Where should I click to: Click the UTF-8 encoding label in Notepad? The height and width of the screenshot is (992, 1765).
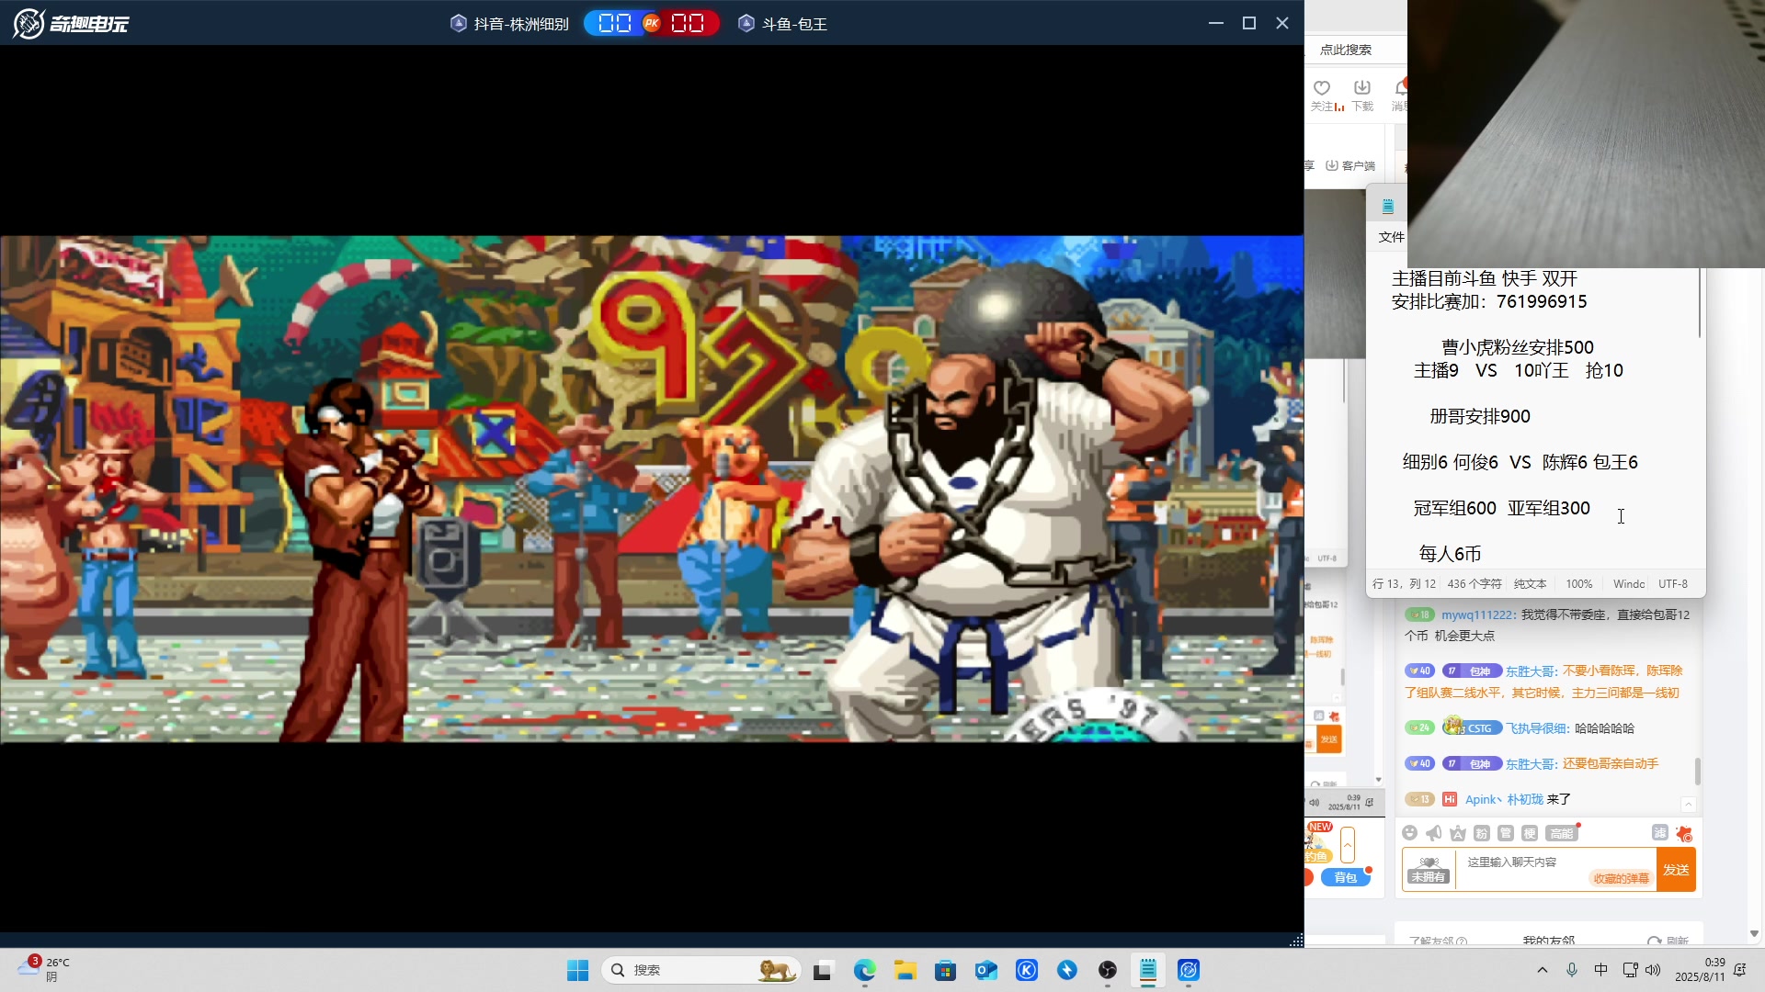pyautogui.click(x=1672, y=584)
